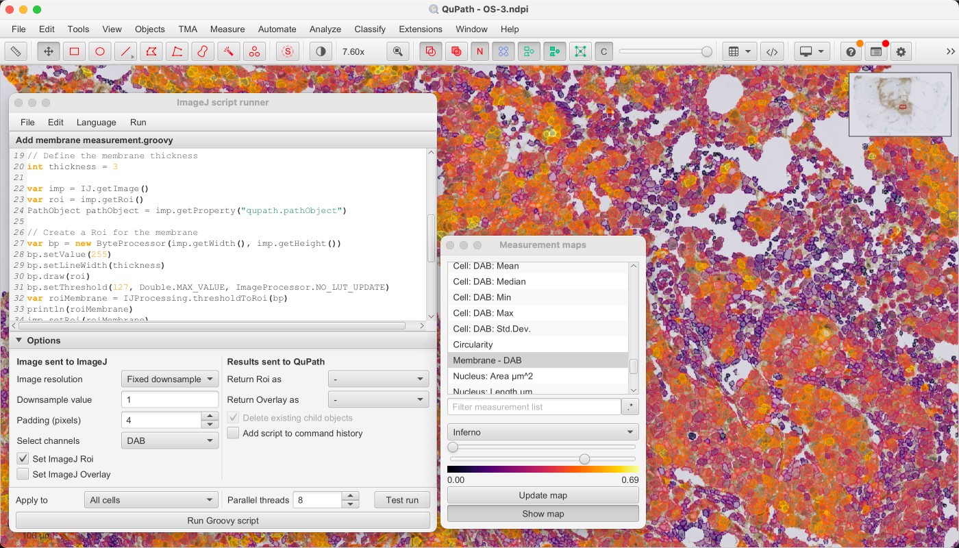This screenshot has height=548, width=959.
Task: Select the Wand tool
Action: point(228,51)
